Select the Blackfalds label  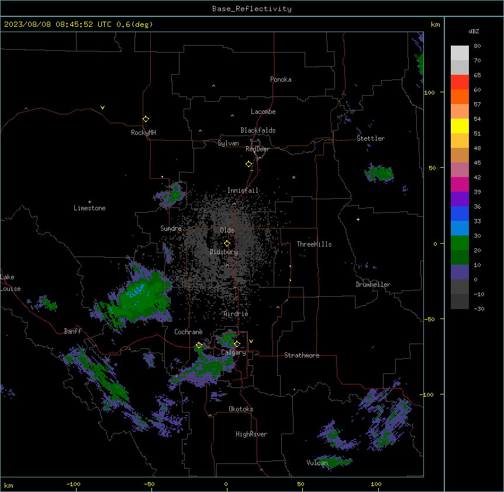coord(258,130)
